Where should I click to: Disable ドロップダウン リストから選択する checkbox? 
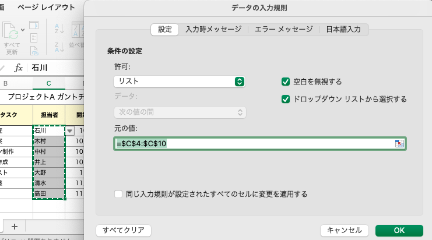286,99
